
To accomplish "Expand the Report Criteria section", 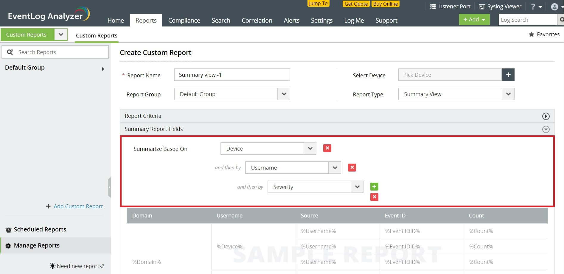I will (546, 116).
